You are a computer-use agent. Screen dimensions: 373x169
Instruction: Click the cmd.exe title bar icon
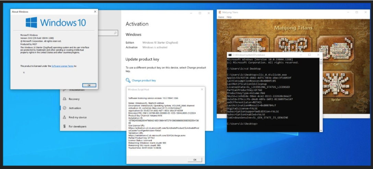point(230,55)
